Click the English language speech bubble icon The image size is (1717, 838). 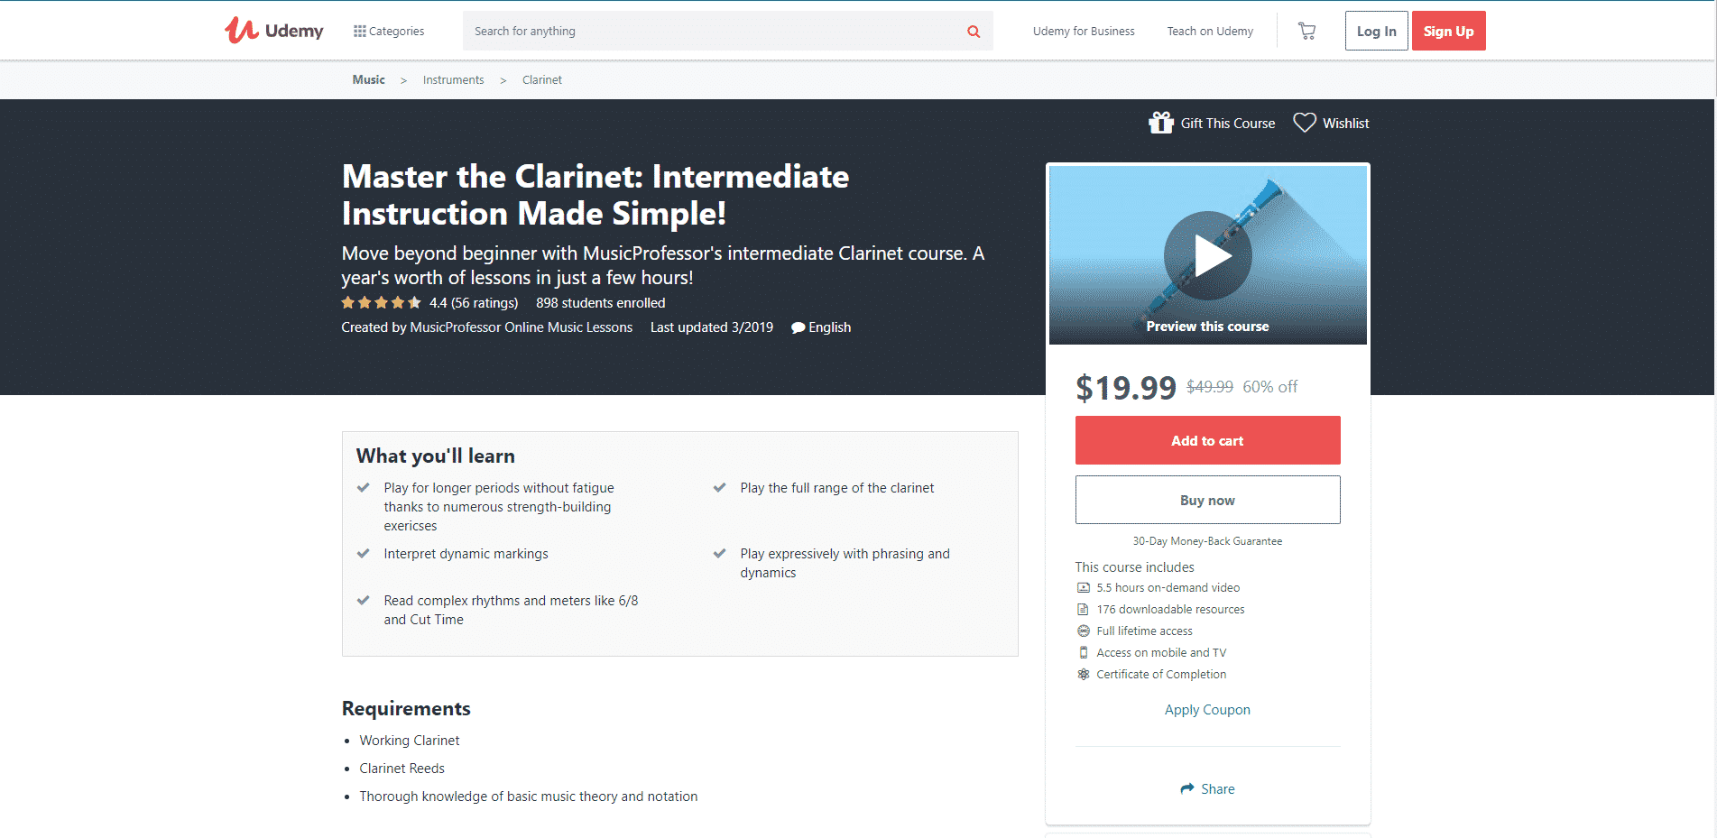point(798,327)
